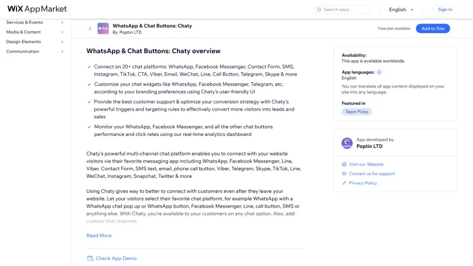Focus the Search apps input field
This screenshot has height=266, width=473.
point(342,9)
